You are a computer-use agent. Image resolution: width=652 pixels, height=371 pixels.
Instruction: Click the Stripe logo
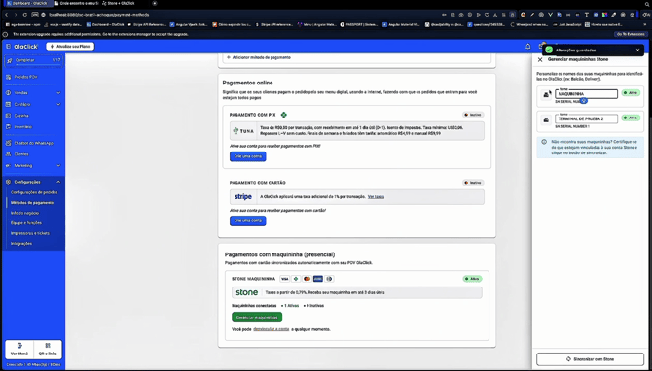[x=243, y=197]
